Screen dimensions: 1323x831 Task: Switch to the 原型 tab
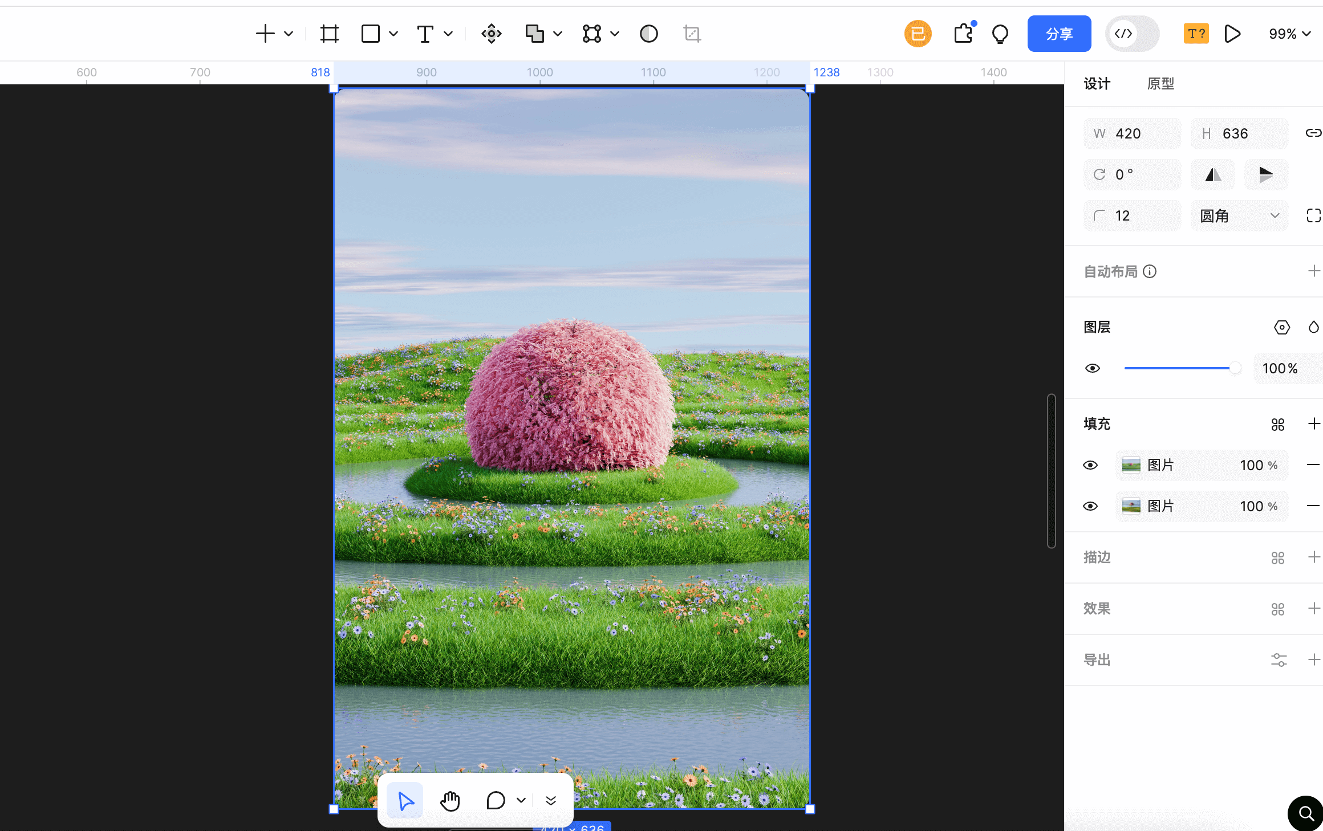(x=1160, y=84)
